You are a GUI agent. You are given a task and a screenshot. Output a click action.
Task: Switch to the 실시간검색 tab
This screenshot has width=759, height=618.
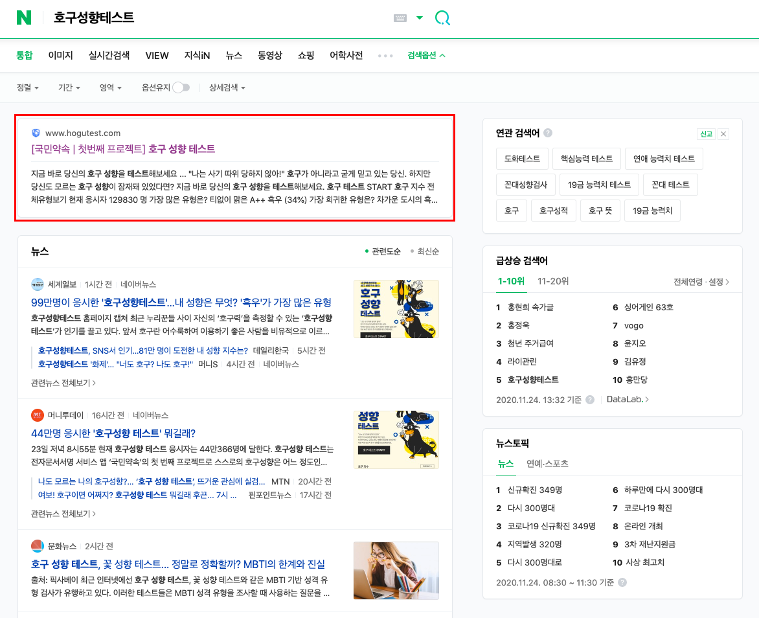(x=109, y=55)
